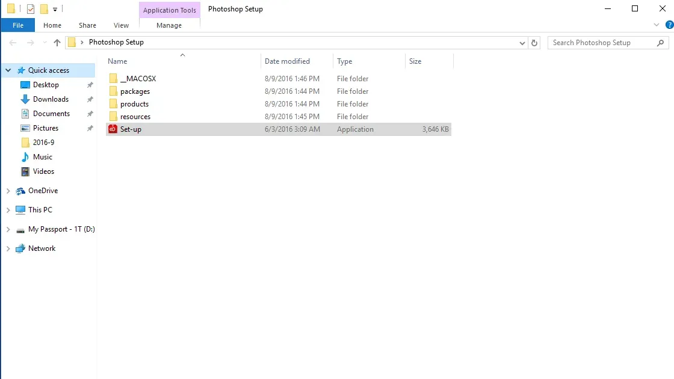Open the recent locations dropdown arrow

45,43
